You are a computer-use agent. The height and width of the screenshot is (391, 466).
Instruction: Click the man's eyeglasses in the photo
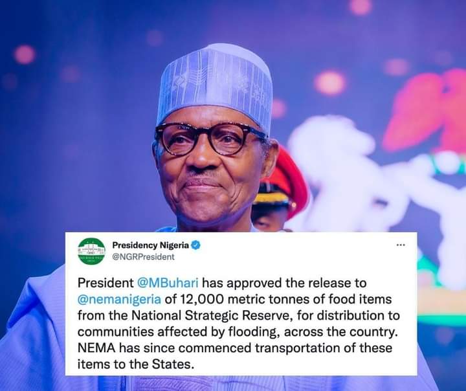point(210,138)
